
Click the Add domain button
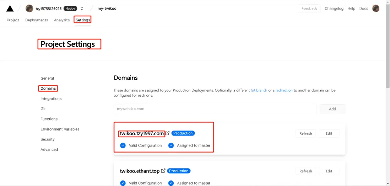tap(332, 109)
